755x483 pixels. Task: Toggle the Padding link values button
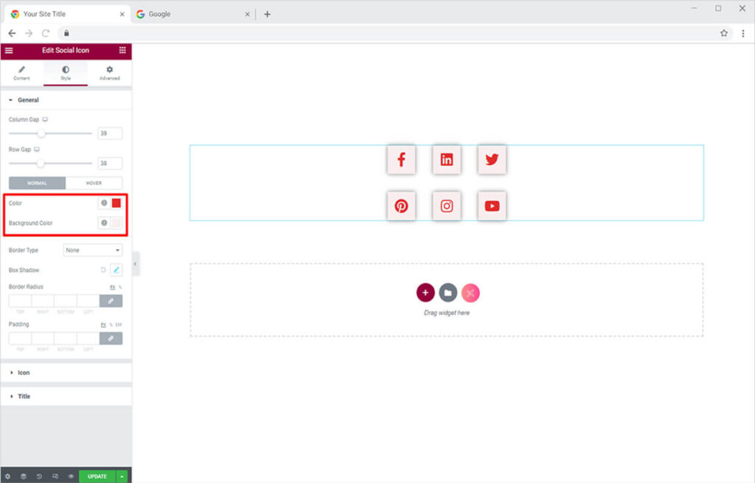coord(111,338)
